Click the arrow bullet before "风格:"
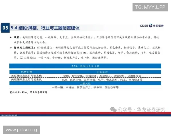Image resolution: width=171 pixels, height=137 pixels. pos(11,37)
